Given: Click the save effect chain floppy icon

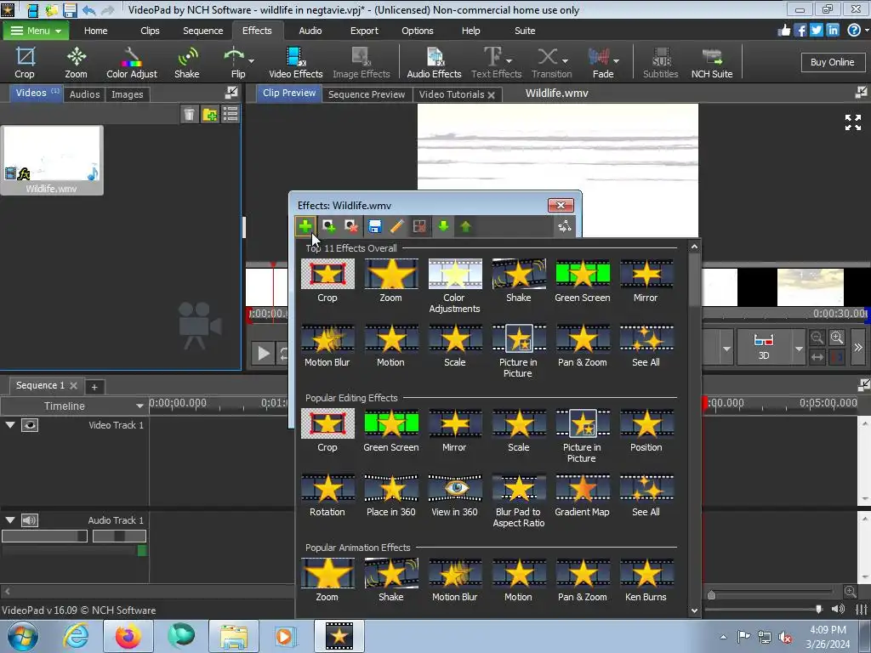Looking at the screenshot, I should [375, 226].
